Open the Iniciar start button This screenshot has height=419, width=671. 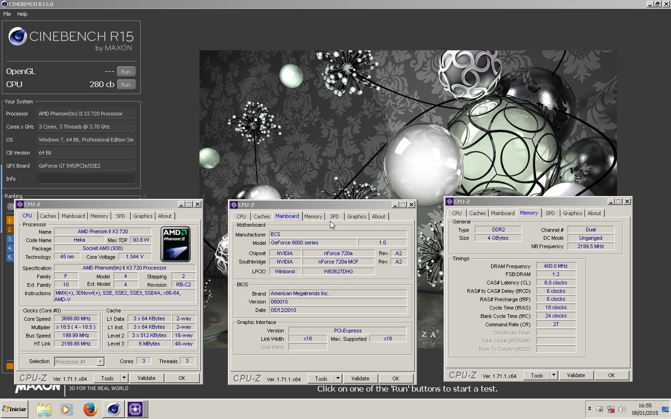tap(14, 409)
